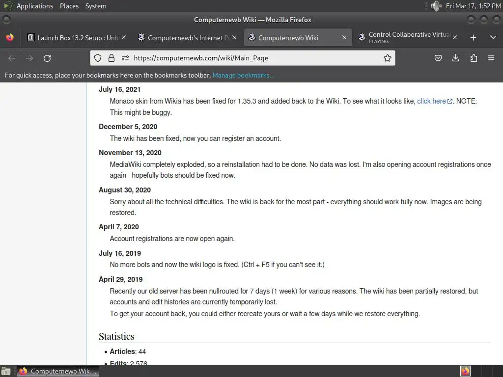Viewport: 503px width, 377px height.
Task: Close the Computernewb Wiki tab
Action: coord(344,37)
